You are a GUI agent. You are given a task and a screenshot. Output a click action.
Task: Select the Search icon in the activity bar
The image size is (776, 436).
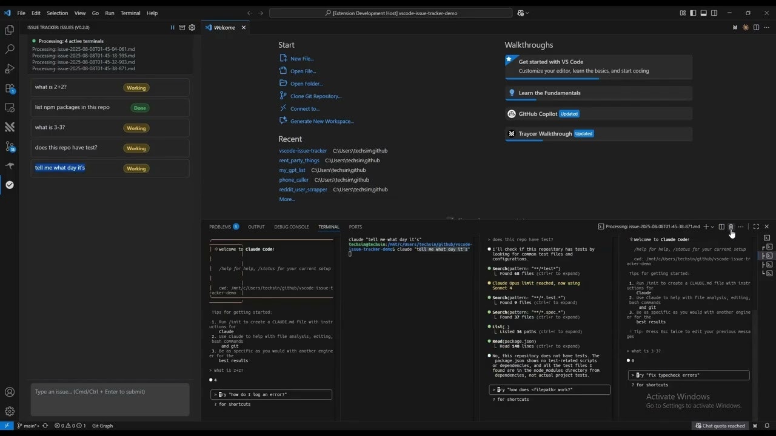[9, 49]
